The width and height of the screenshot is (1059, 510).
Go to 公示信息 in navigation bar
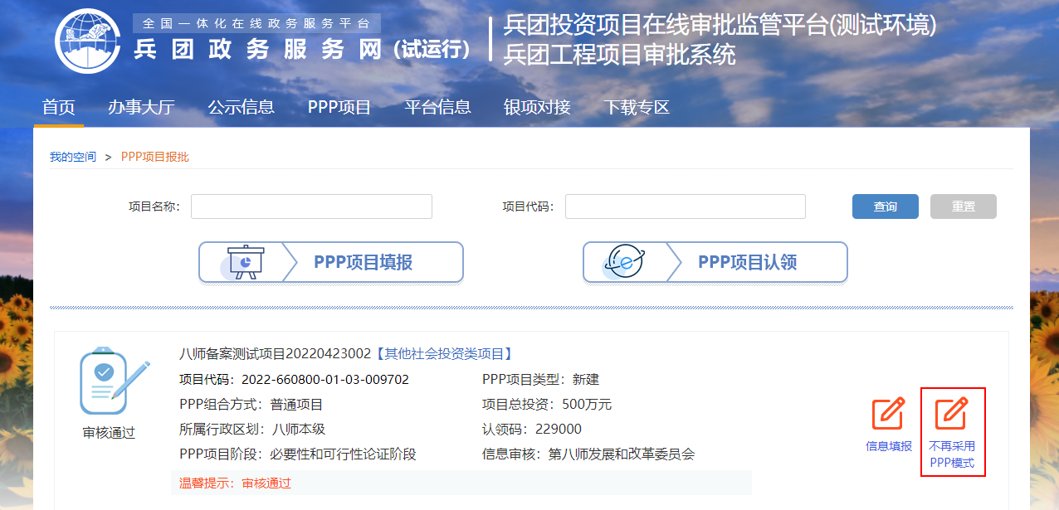tap(241, 107)
